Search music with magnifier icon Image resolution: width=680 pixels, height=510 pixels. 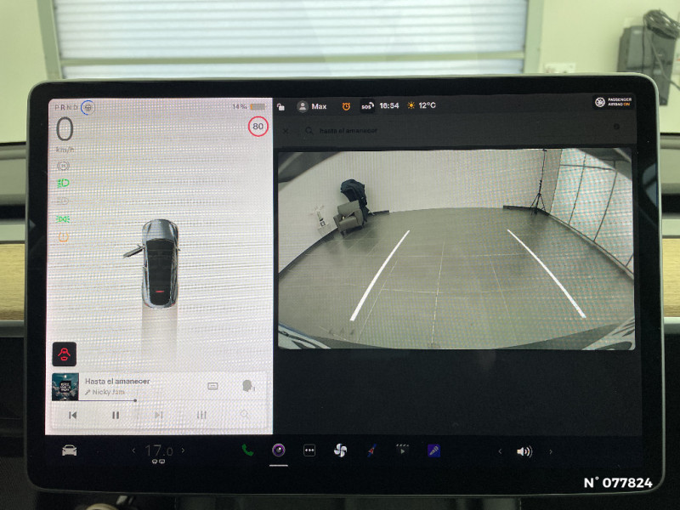(245, 415)
